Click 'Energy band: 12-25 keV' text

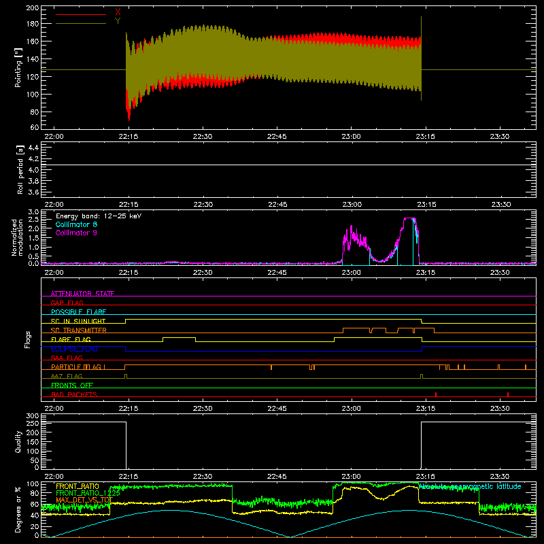99,216
